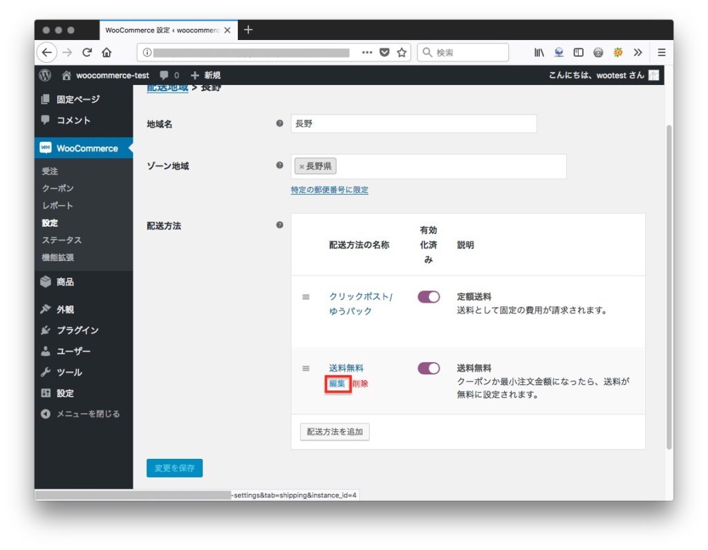
Task: Expand the toolbar overflow chevron
Action: pyautogui.click(x=637, y=53)
